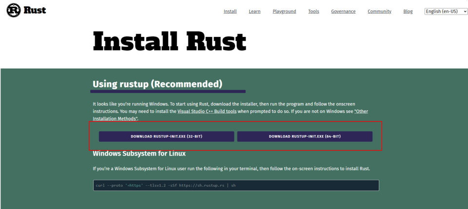This screenshot has height=209, width=468.
Task: Click the curl command code box
Action: [x=236, y=185]
